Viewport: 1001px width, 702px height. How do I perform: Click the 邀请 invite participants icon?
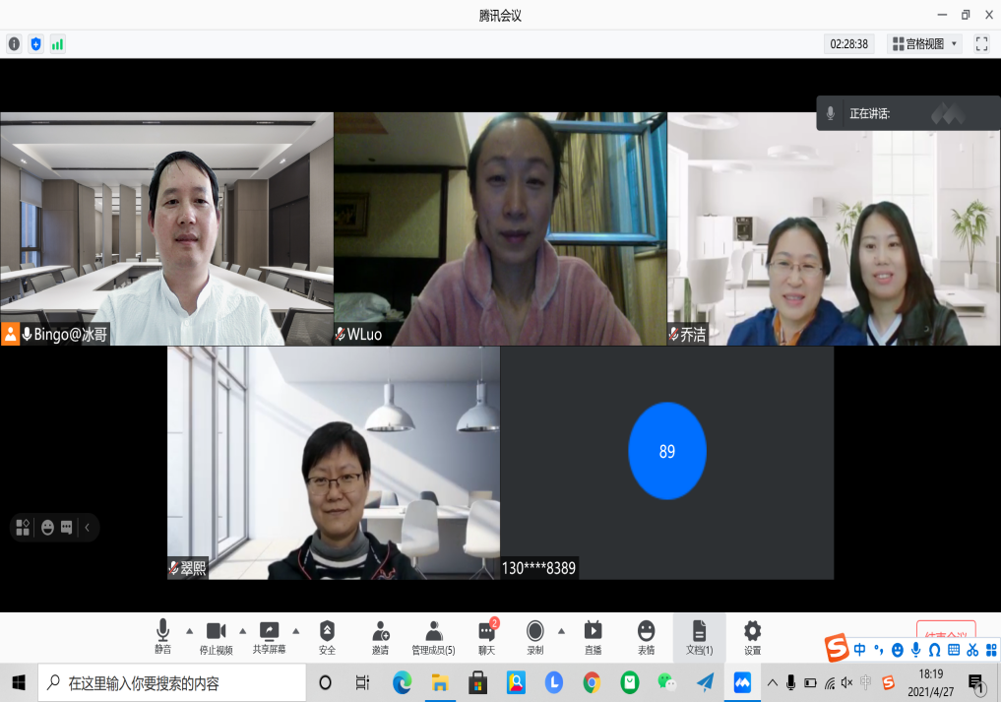click(380, 636)
